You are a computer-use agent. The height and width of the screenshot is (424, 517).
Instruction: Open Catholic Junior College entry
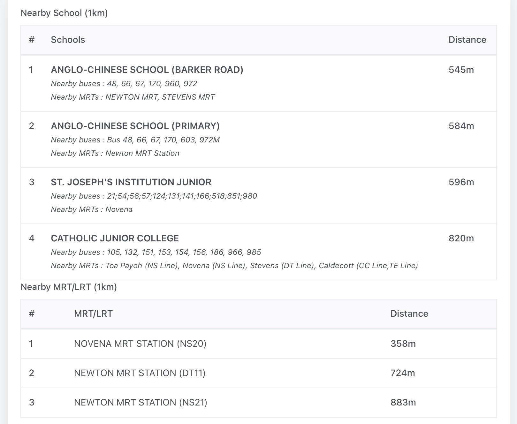tap(115, 238)
